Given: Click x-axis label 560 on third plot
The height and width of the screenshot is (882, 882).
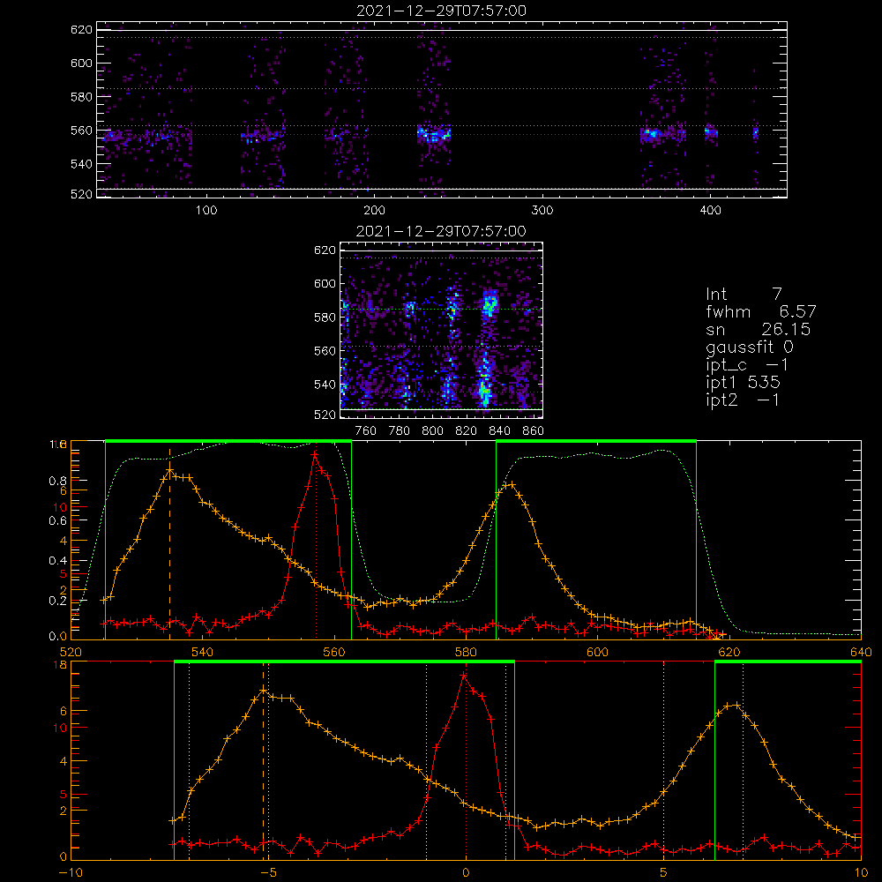Looking at the screenshot, I should click(334, 653).
